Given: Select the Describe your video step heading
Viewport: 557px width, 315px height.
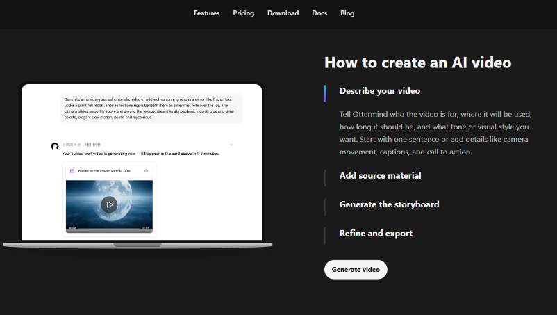Looking at the screenshot, I should [x=380, y=91].
